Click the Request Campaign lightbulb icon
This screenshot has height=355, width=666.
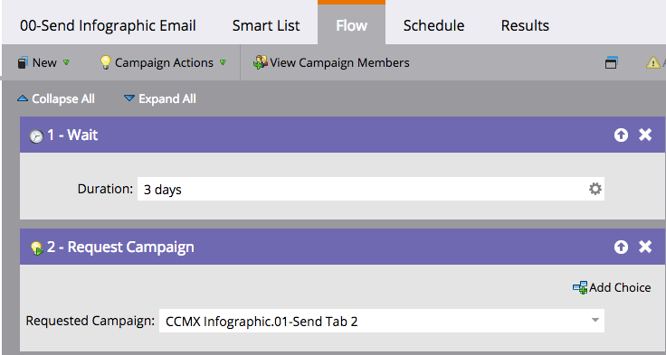37,248
